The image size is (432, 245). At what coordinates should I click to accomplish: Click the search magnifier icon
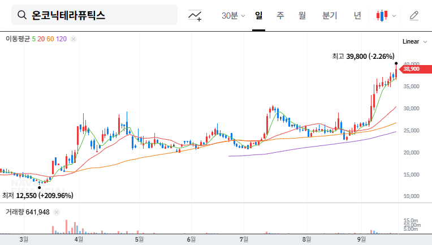coord(22,15)
